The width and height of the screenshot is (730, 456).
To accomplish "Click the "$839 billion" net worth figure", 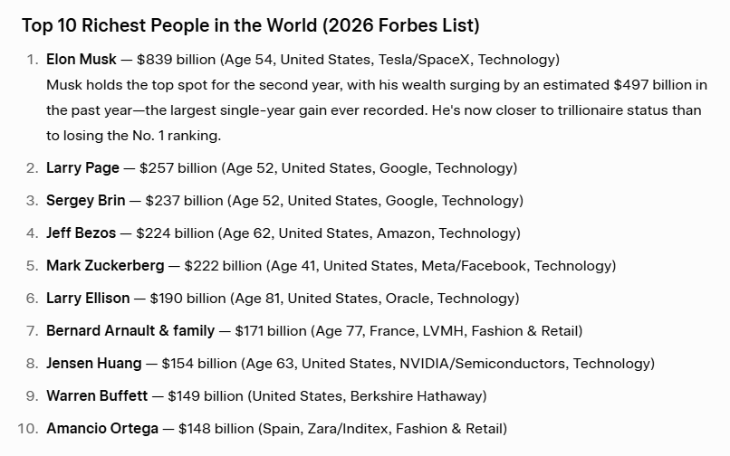I will tap(177, 60).
